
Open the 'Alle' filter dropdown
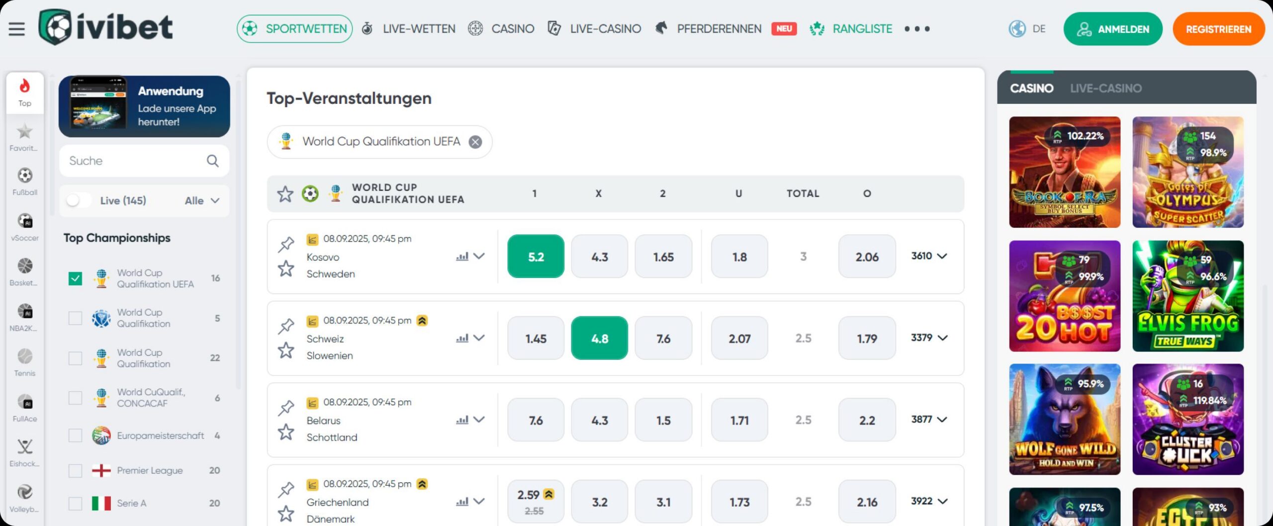(202, 200)
